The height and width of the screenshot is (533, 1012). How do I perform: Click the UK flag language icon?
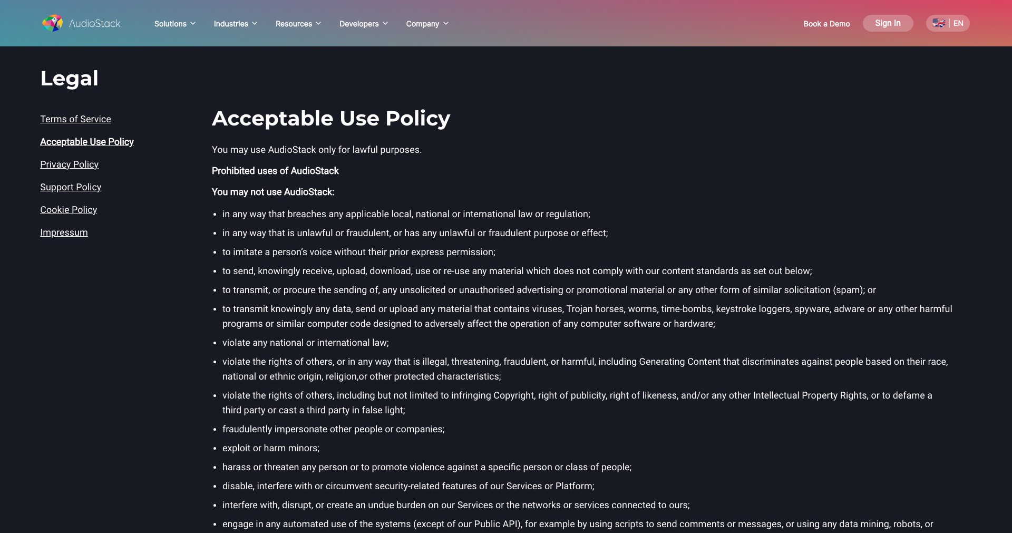939,23
